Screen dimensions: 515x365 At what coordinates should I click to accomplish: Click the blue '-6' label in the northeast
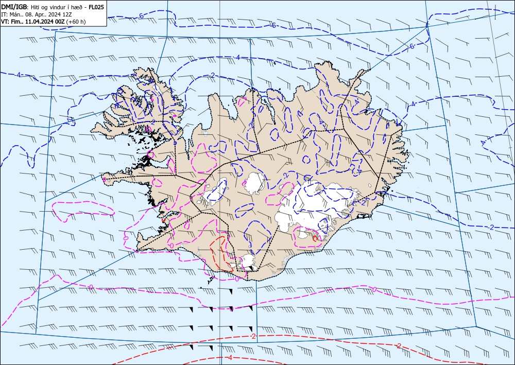411,47
